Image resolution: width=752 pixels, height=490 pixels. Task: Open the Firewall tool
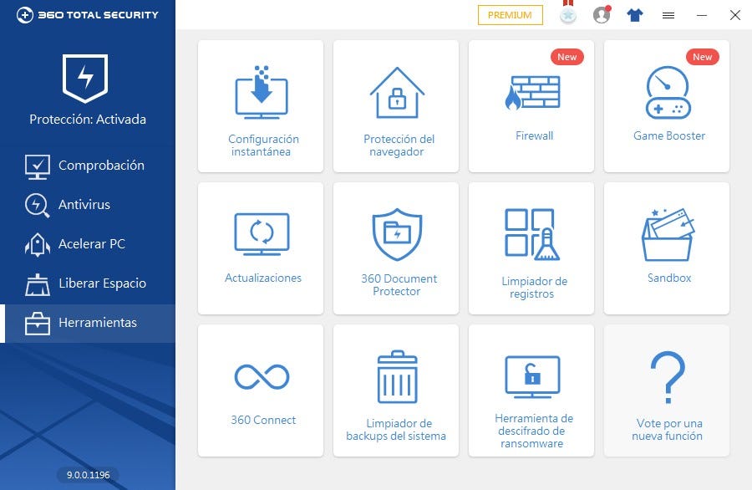[531, 105]
